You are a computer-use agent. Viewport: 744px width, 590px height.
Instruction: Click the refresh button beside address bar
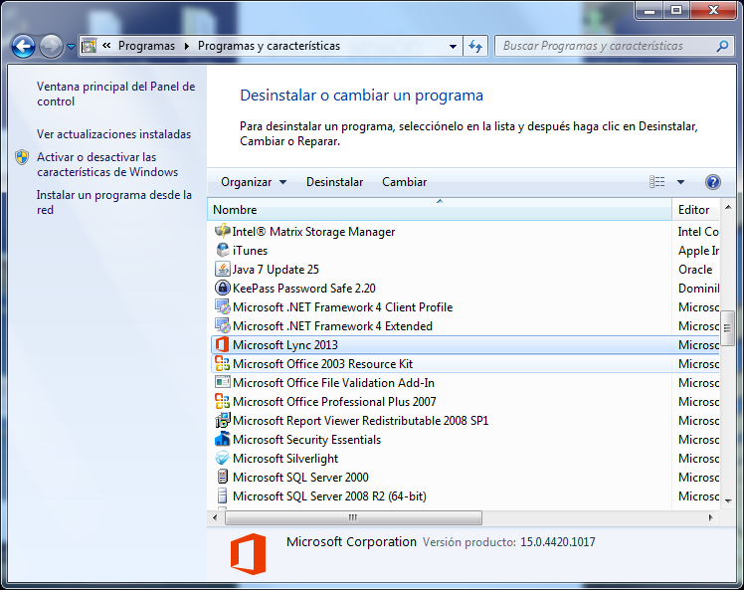pos(475,46)
